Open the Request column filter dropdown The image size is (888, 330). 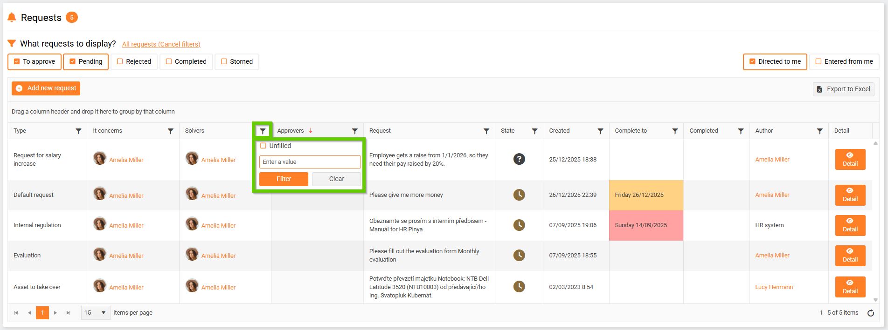(486, 131)
